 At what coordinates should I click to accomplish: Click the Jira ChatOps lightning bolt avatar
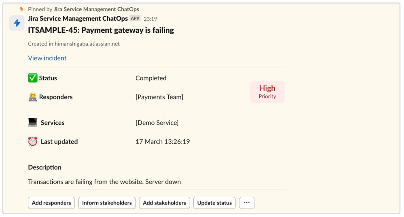[17, 23]
